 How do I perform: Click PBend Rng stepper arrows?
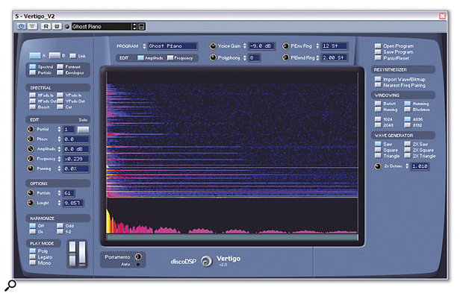click(x=317, y=58)
